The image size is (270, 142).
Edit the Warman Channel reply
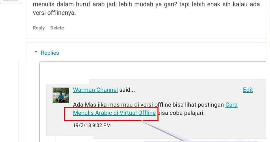coord(248,90)
